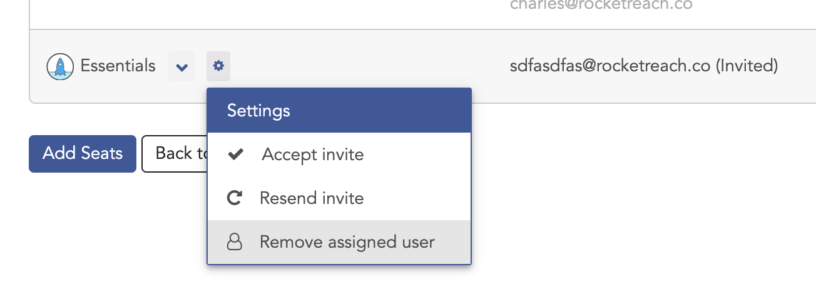Select Accept invite from the Settings menu

pyautogui.click(x=339, y=155)
